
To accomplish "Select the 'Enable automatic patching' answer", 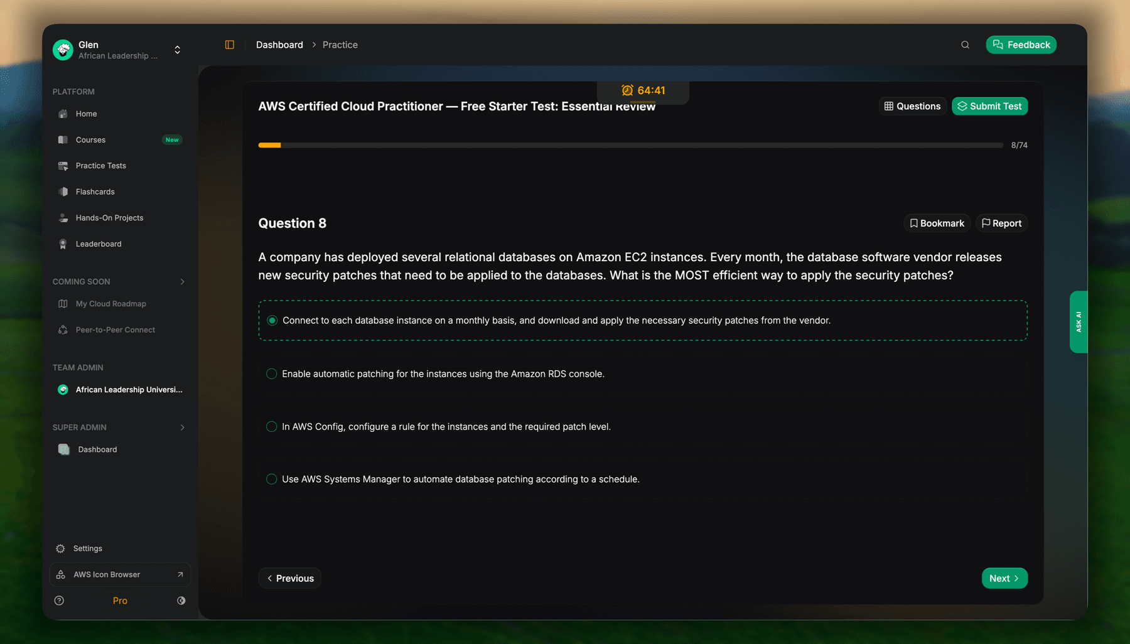I will click(643, 373).
